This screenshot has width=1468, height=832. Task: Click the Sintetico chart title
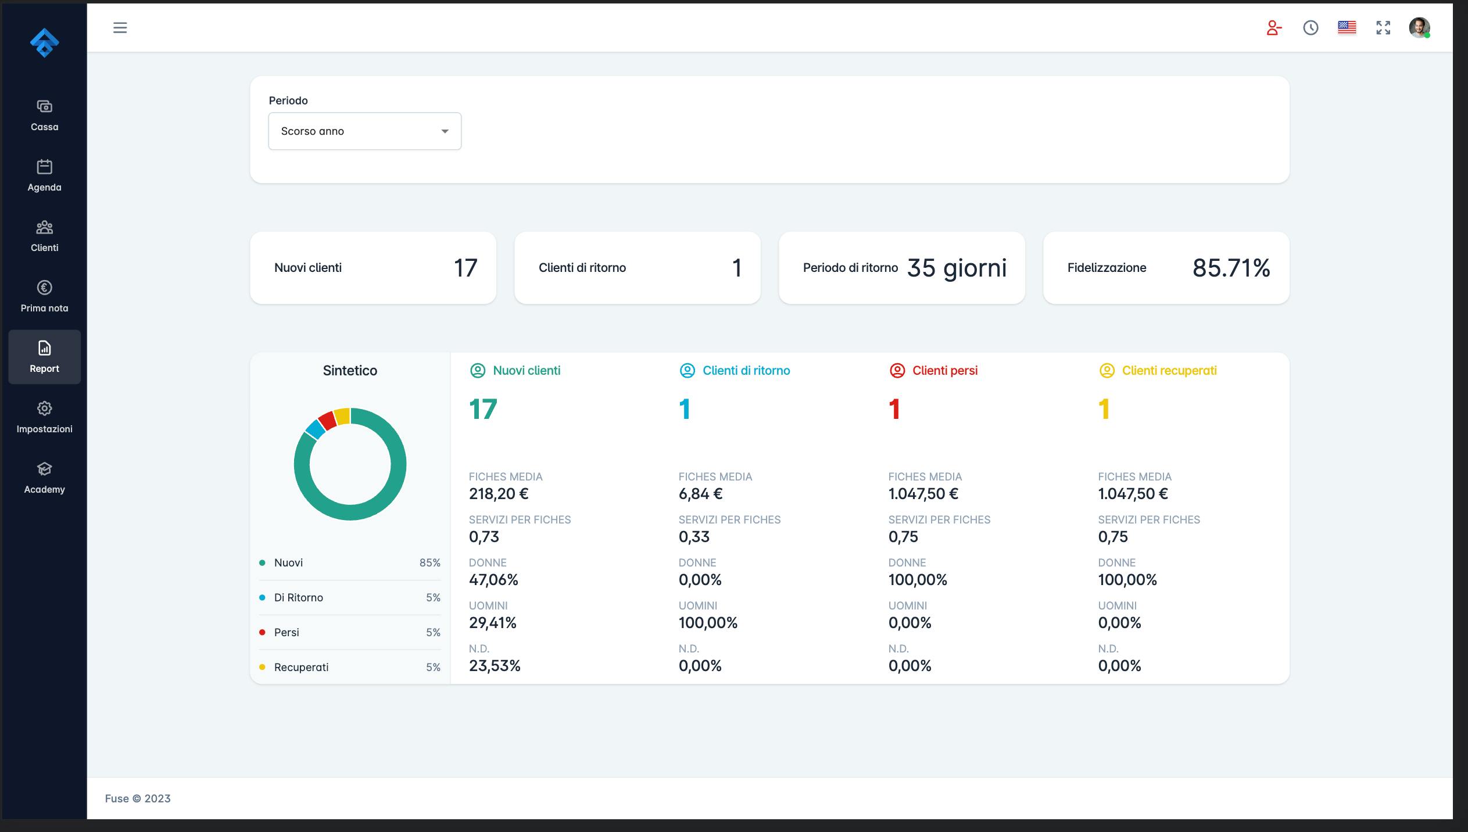[350, 371]
